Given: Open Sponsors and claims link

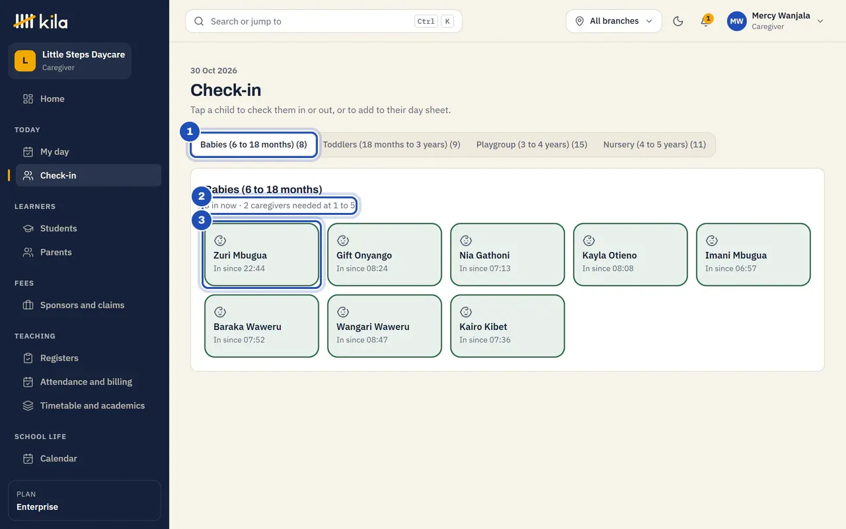Looking at the screenshot, I should tap(89, 305).
